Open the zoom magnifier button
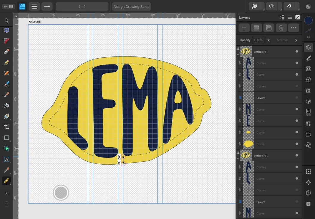 (x=254, y=7)
